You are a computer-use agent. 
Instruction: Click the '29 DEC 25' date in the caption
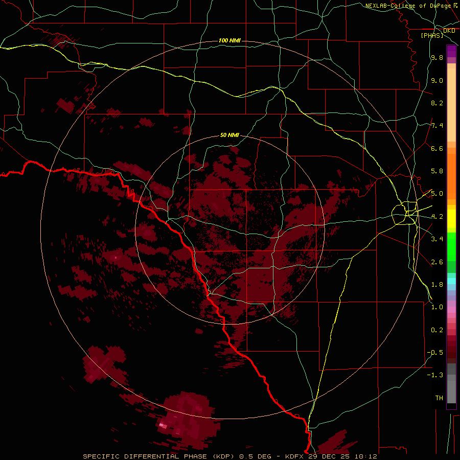(329, 456)
